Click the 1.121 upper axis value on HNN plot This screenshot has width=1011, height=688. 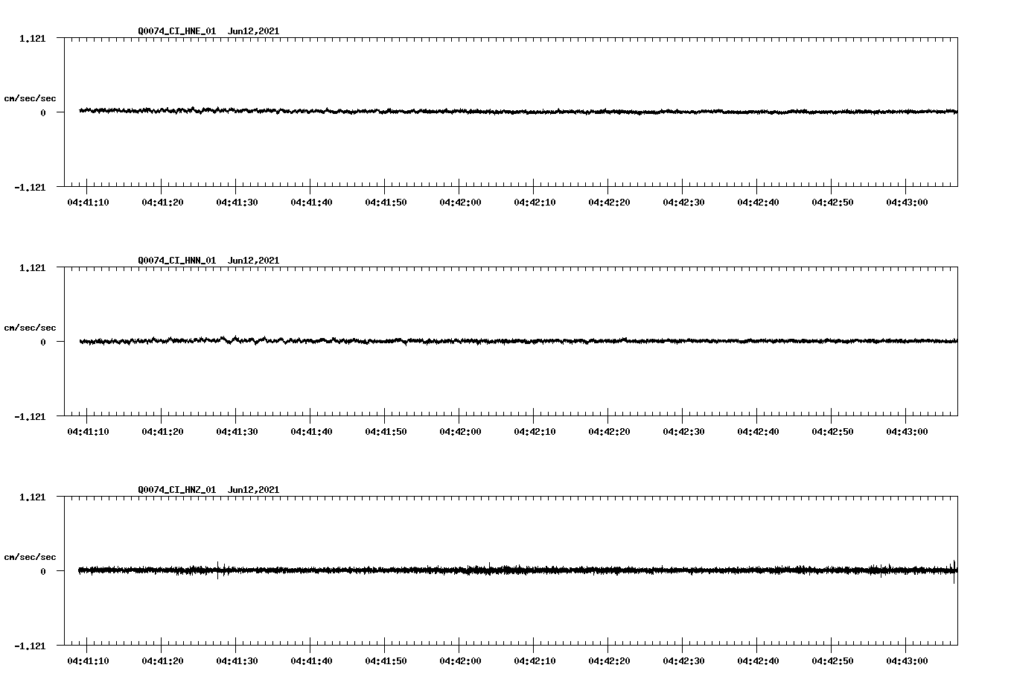[32, 267]
